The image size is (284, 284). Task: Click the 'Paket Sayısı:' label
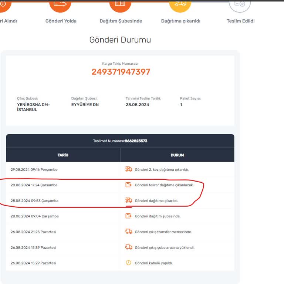(190, 98)
